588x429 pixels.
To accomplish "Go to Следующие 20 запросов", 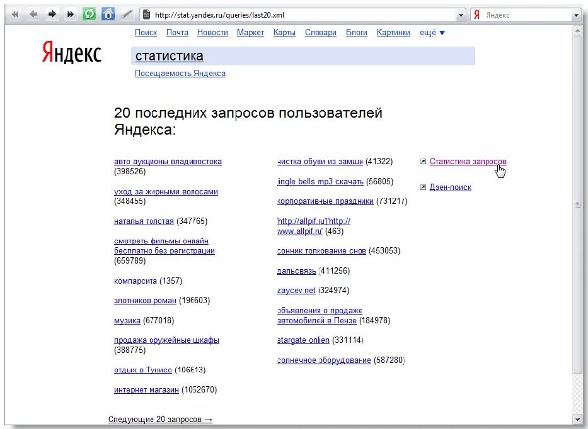I will [x=160, y=420].
